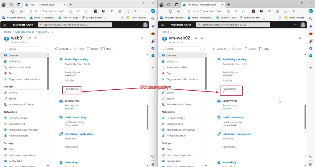
Task: Collapse the web01 resource menu with double chevron
Action: (46, 49)
